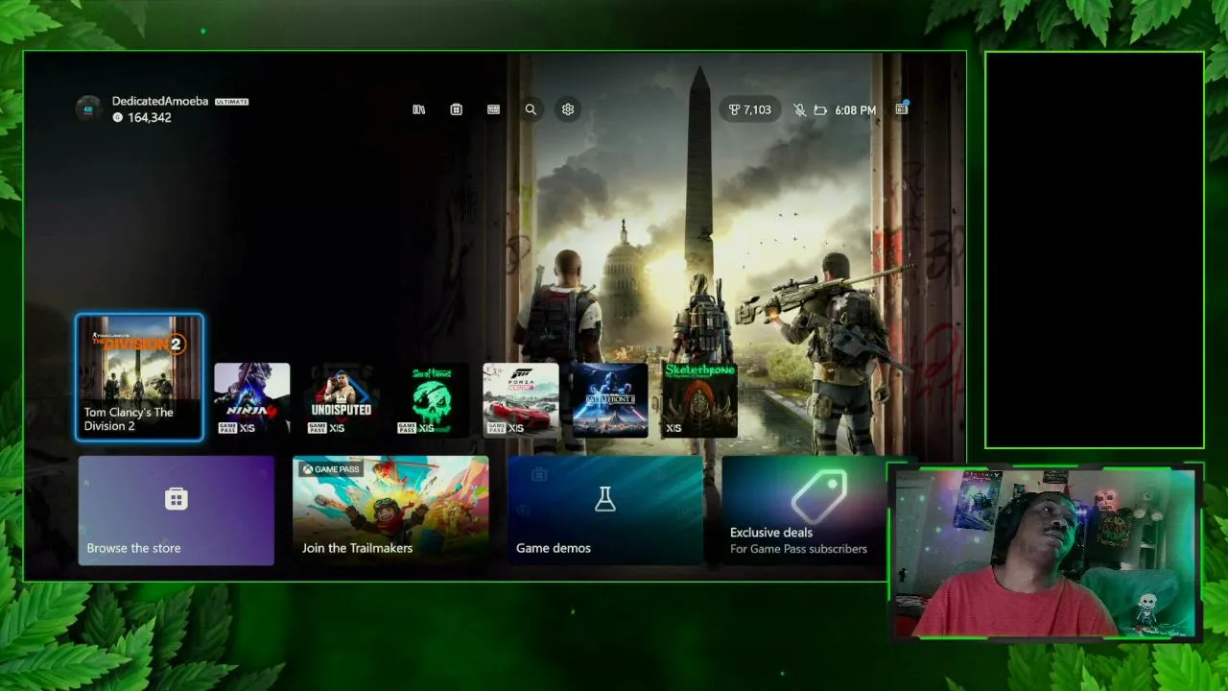Select the Forza Horizon game tile
Image resolution: width=1228 pixels, height=691 pixels.
(521, 400)
